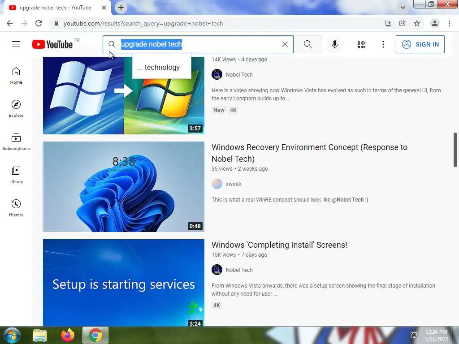Open Library in sidebar
The image size is (459, 344).
[16, 175]
